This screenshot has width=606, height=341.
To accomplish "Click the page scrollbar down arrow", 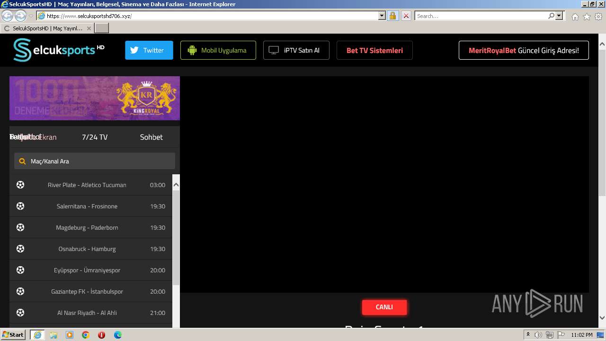I will [602, 318].
